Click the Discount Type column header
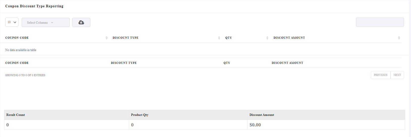 coord(125,38)
